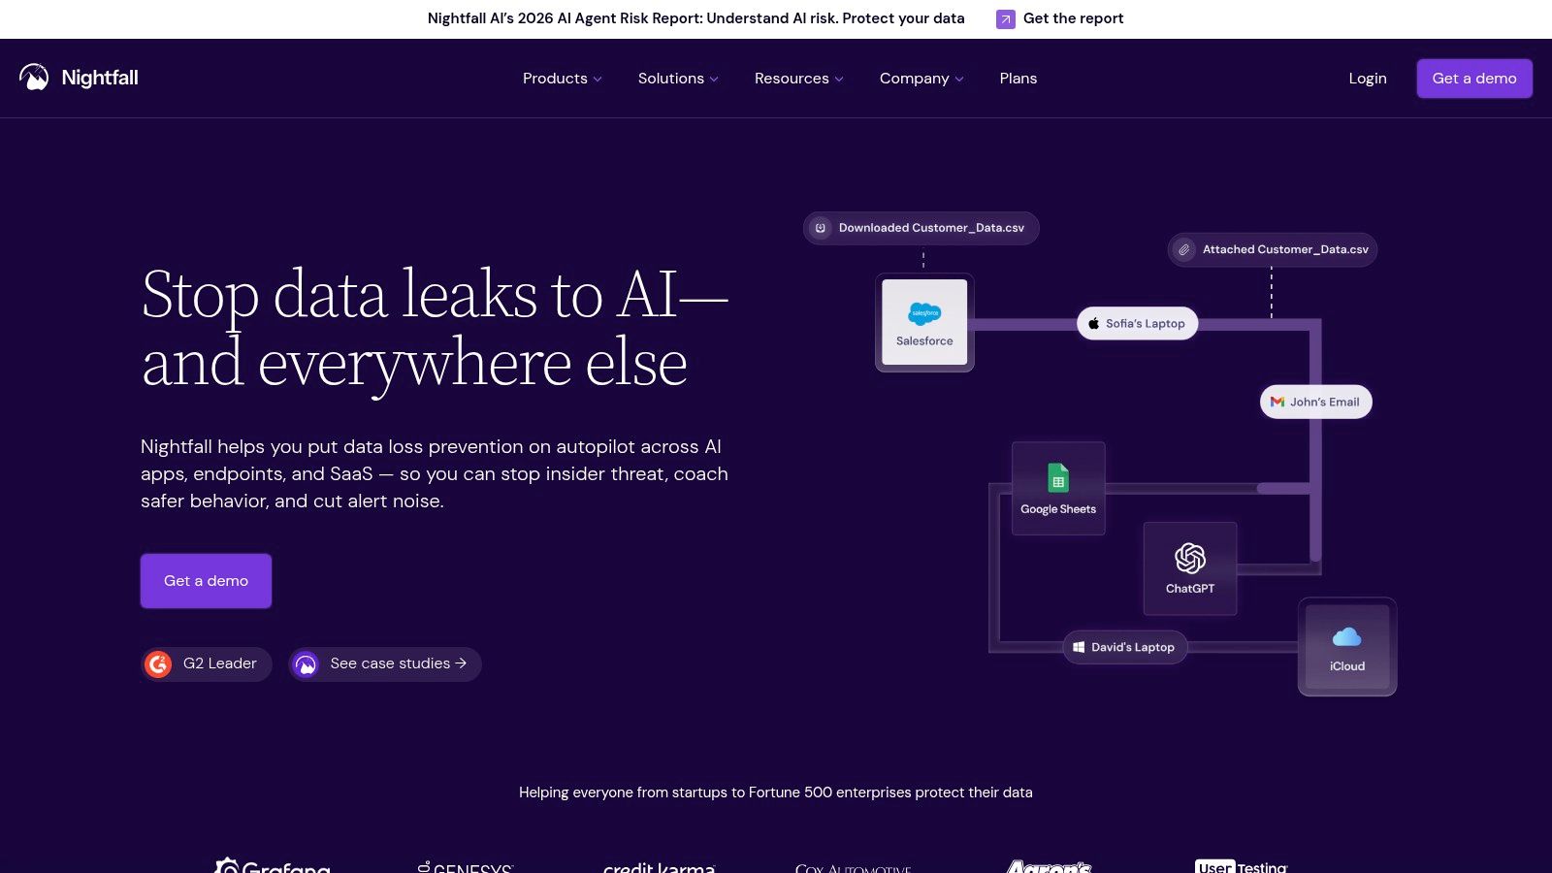Image resolution: width=1552 pixels, height=873 pixels.
Task: Click Get the report link
Action: pos(1073,18)
